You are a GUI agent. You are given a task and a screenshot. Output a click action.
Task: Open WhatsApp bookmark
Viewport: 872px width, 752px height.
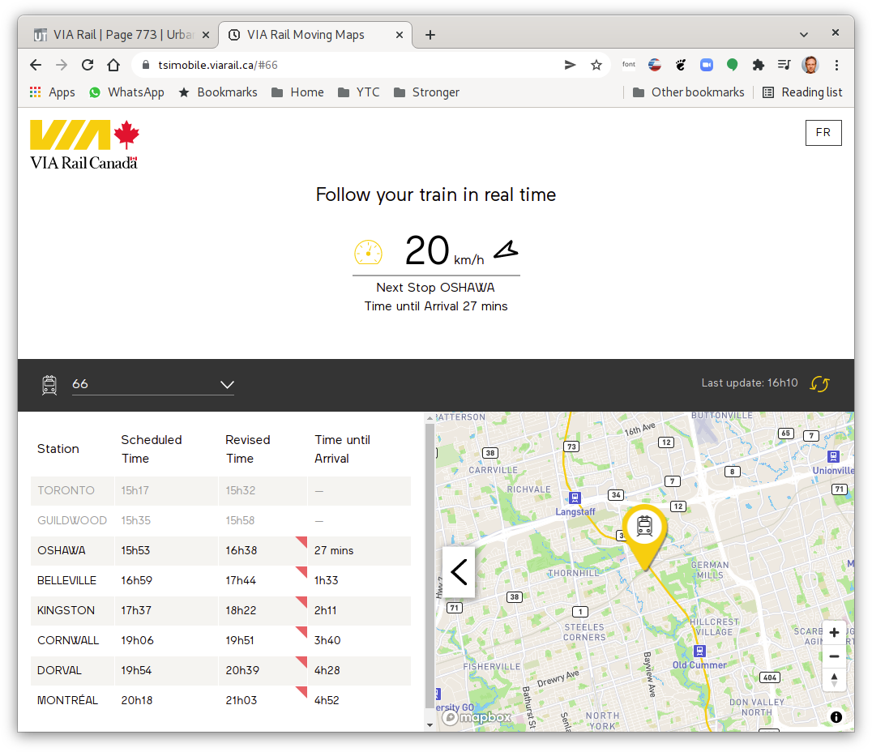pos(126,92)
